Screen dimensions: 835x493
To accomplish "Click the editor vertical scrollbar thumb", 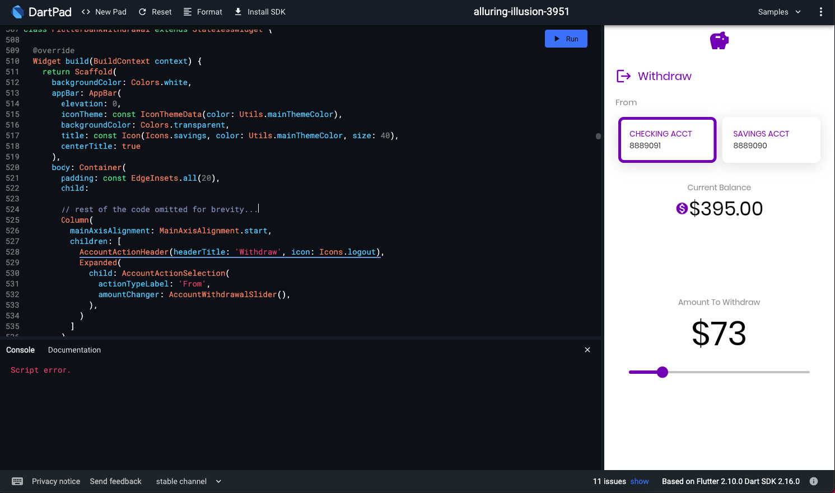I will 598,136.
